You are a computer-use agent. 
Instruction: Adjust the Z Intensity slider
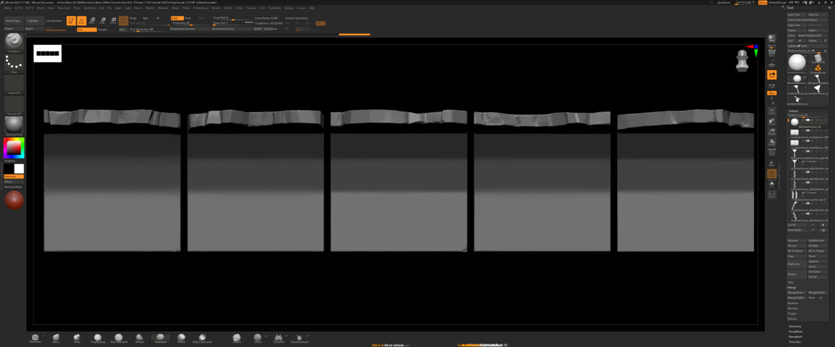190,23
